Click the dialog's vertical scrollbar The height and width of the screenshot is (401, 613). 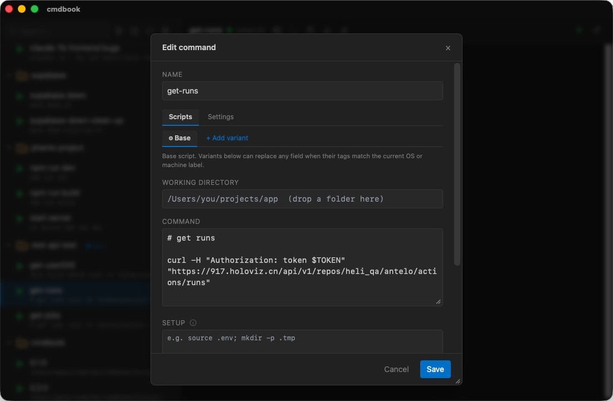(456, 164)
